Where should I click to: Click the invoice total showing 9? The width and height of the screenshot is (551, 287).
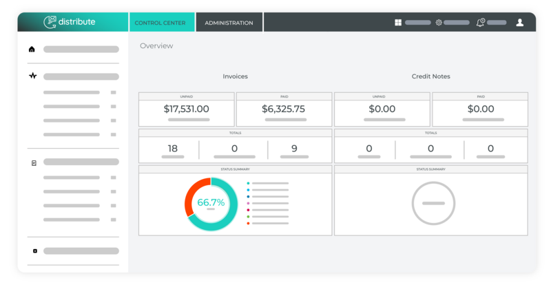coord(294,149)
